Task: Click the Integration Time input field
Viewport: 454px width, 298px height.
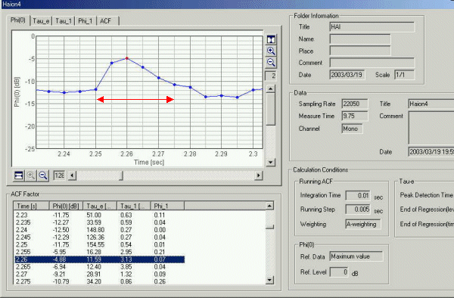Action: click(x=358, y=196)
